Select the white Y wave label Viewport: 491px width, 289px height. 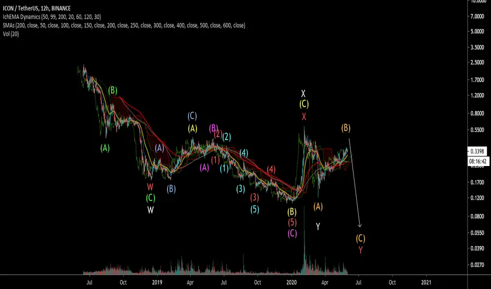pyautogui.click(x=318, y=226)
